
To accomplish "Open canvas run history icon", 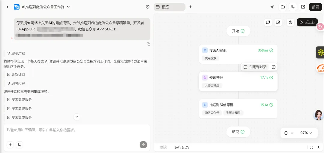I will pyautogui.click(x=290, y=22).
